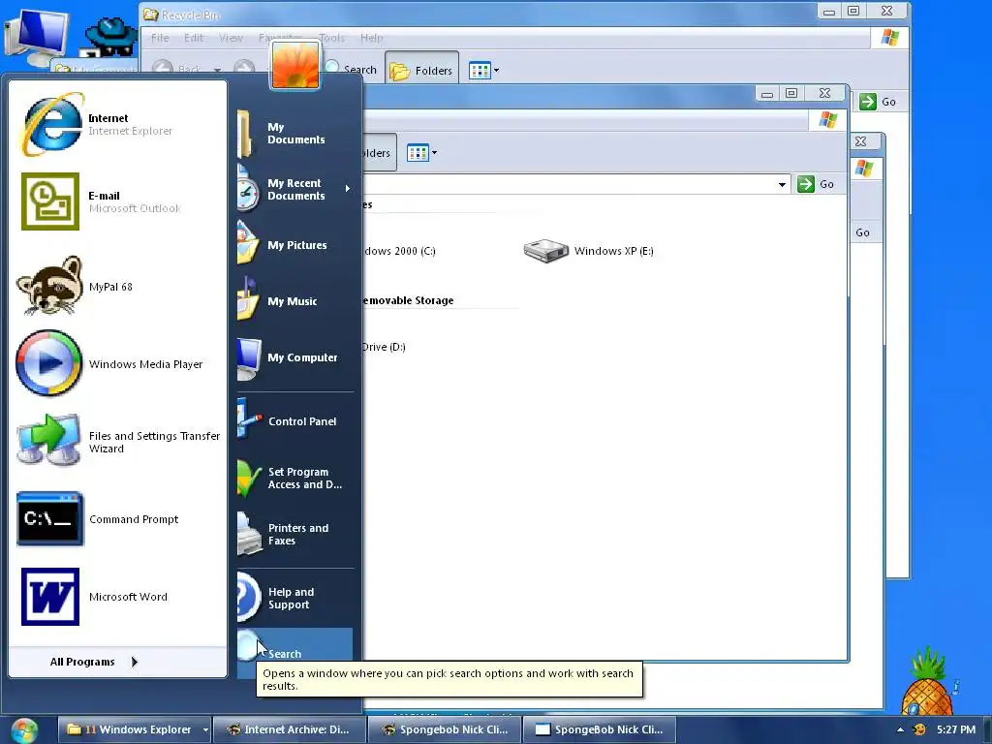Open My Pictures folder
The height and width of the screenshot is (744, 992).
[x=294, y=245]
